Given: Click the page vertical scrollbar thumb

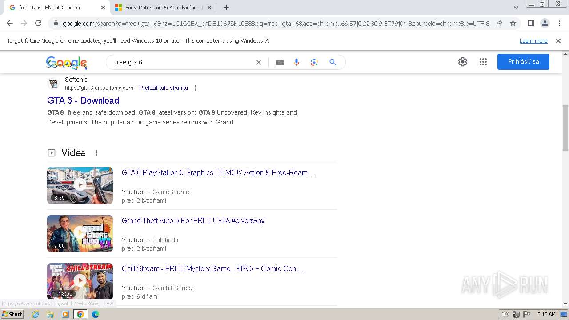Looking at the screenshot, I should pos(565,128).
